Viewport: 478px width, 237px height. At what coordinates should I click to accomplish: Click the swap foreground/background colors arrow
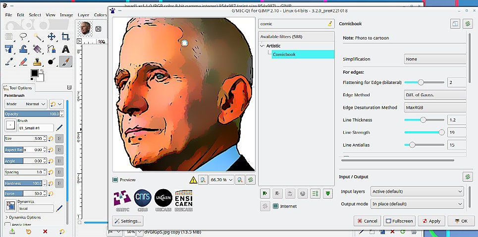[42, 71]
